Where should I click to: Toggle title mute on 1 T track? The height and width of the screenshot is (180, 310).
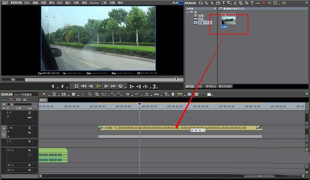[29, 142]
